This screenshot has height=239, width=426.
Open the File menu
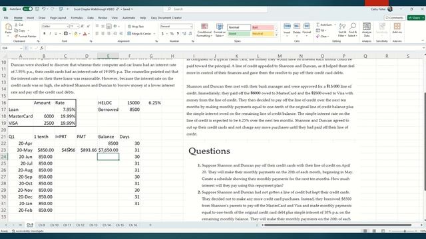click(6, 18)
